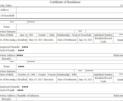Click the empty Address field
The image size is (123, 101).
[x=70, y=10]
